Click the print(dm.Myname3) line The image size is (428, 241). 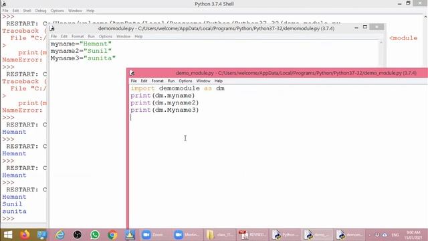coord(165,110)
